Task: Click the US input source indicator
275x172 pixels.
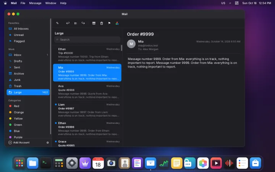Action: (x=223, y=3)
